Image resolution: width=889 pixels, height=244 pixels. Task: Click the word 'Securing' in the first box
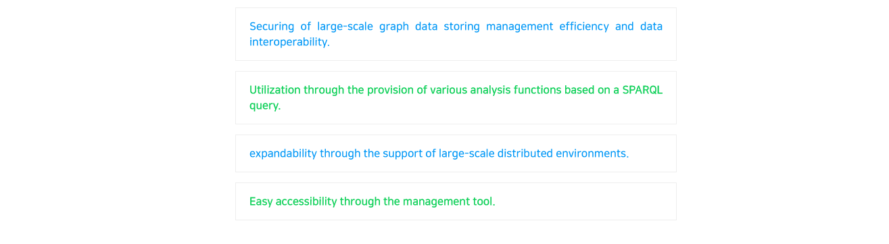click(270, 26)
